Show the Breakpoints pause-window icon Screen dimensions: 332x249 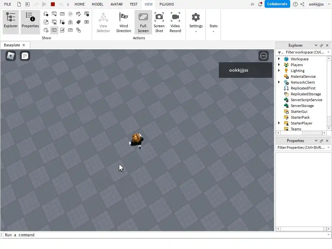click(x=87, y=14)
